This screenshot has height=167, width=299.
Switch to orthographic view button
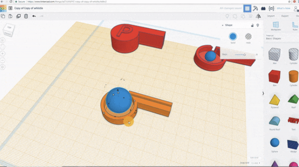3,67
